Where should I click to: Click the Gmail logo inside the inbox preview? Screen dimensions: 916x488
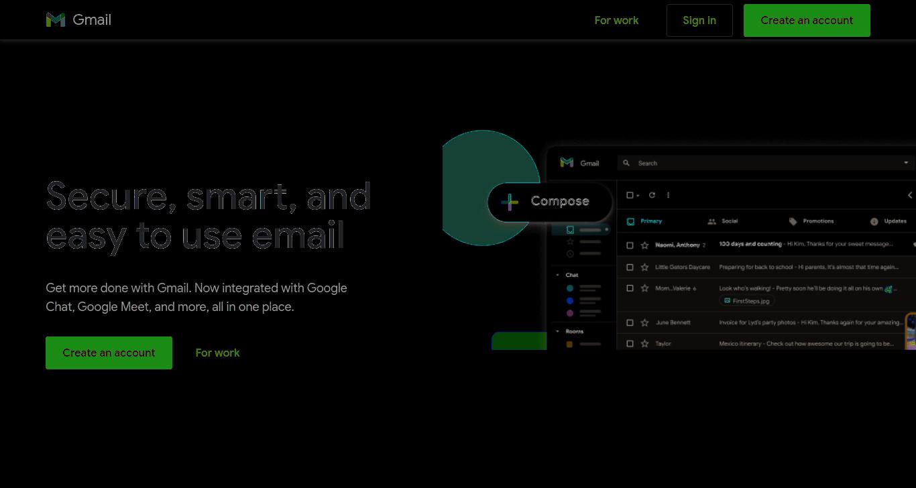[580, 163]
